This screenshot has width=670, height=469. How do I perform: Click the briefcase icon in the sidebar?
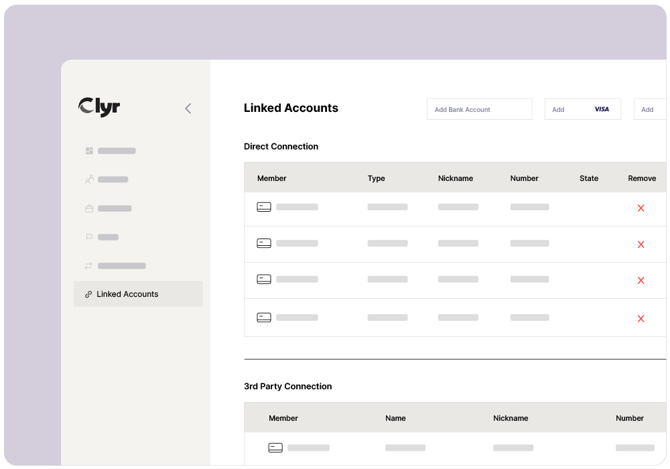[89, 208]
